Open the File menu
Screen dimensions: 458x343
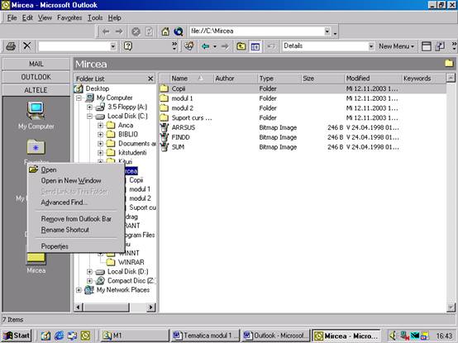(x=12, y=18)
